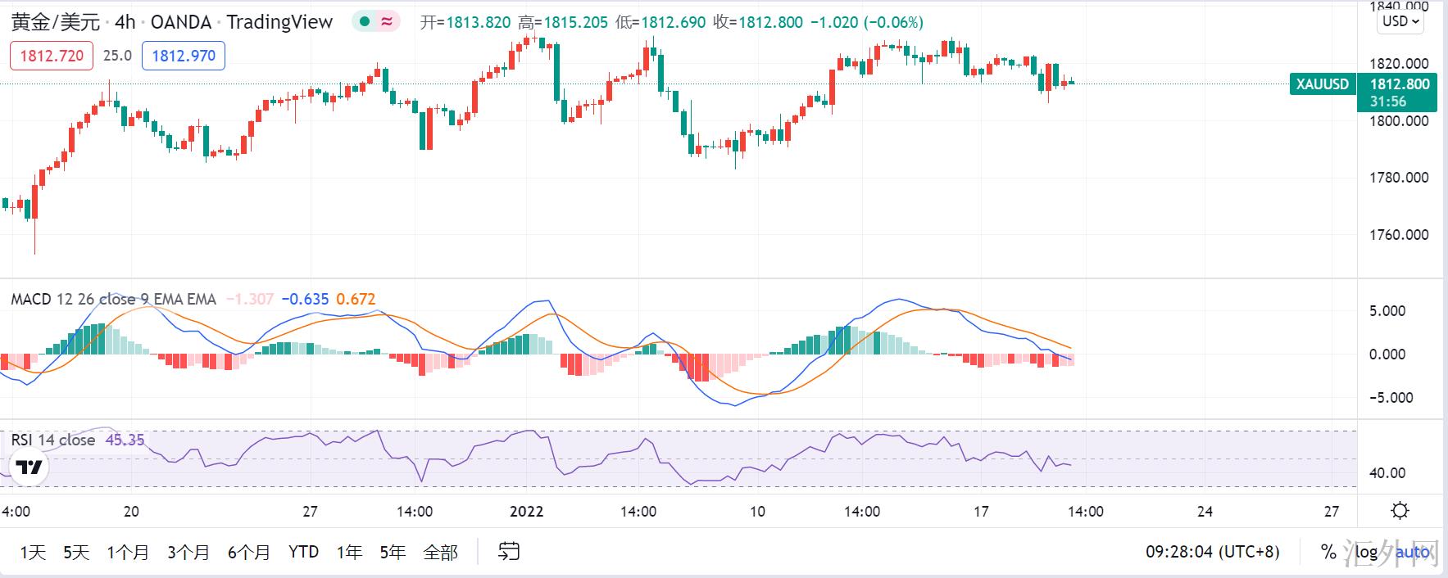Screen dimensions: 1448x578
Task: Toggle auto scale mode
Action: click(x=1412, y=552)
